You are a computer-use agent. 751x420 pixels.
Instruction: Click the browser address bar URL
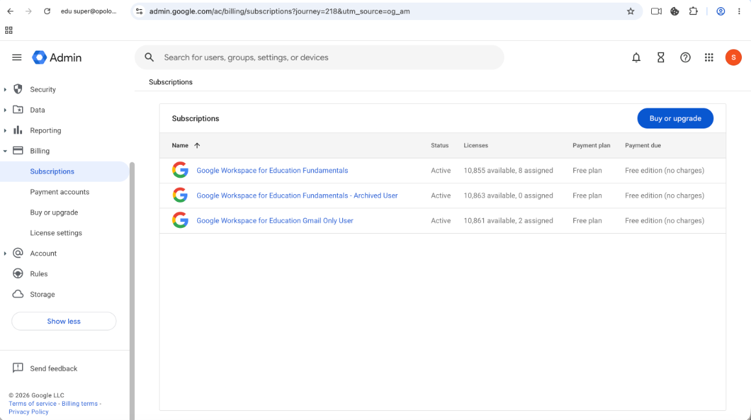pyautogui.click(x=280, y=11)
